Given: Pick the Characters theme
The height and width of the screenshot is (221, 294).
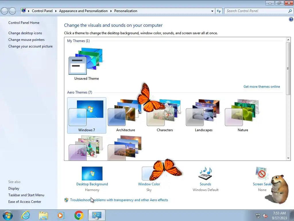Looking at the screenshot, I should (x=164, y=115).
